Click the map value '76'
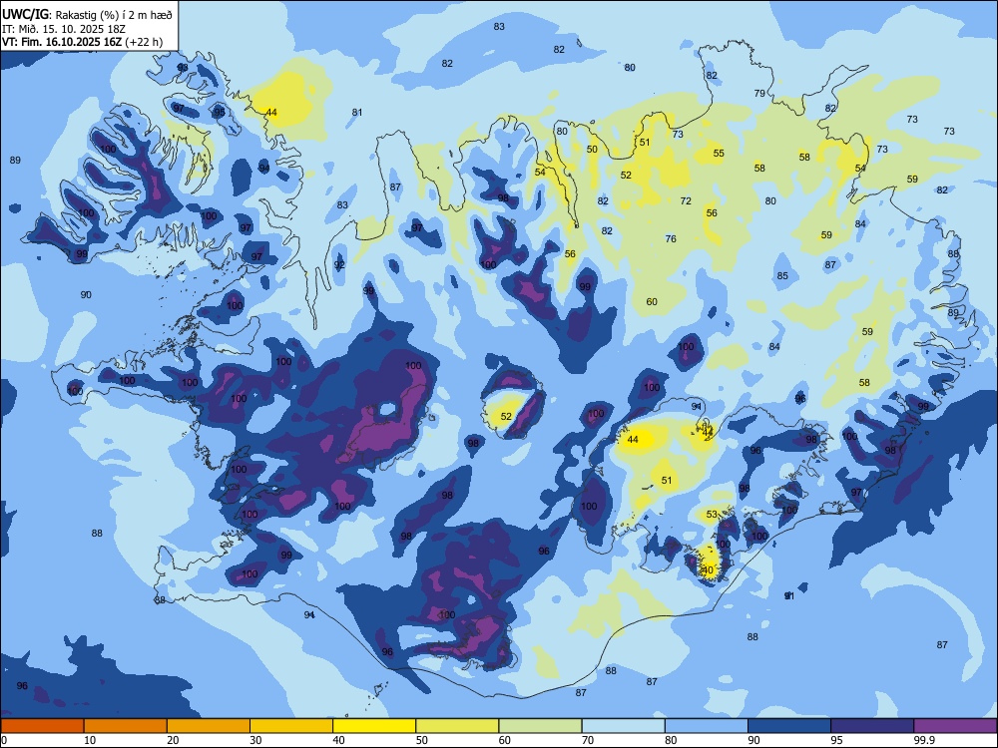998x748 pixels. click(671, 239)
